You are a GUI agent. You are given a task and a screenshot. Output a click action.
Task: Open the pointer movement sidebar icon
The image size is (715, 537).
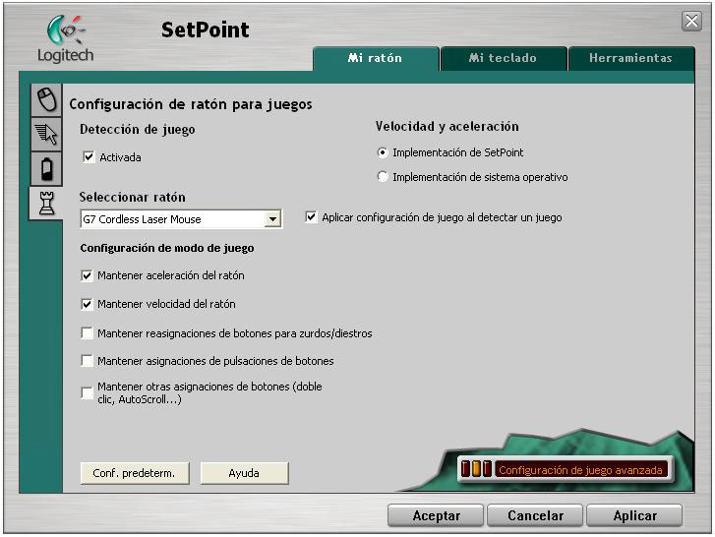[45, 135]
